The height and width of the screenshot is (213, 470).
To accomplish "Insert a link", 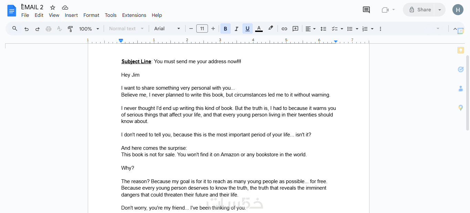I will click(x=284, y=29).
